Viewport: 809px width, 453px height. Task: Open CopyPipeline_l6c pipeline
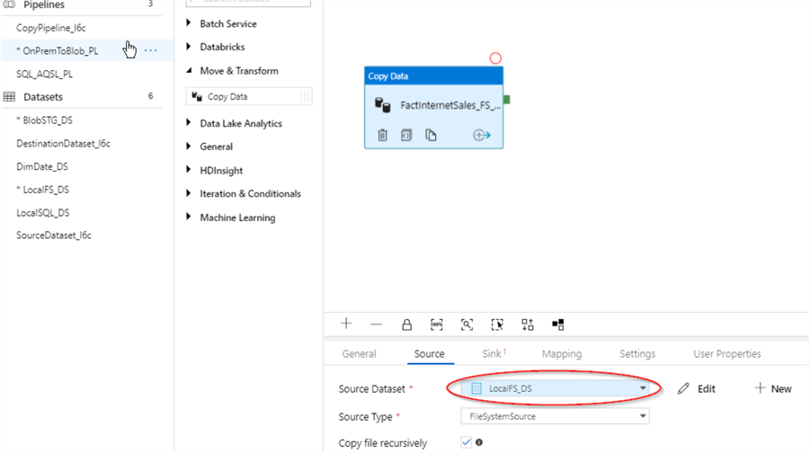(x=50, y=28)
